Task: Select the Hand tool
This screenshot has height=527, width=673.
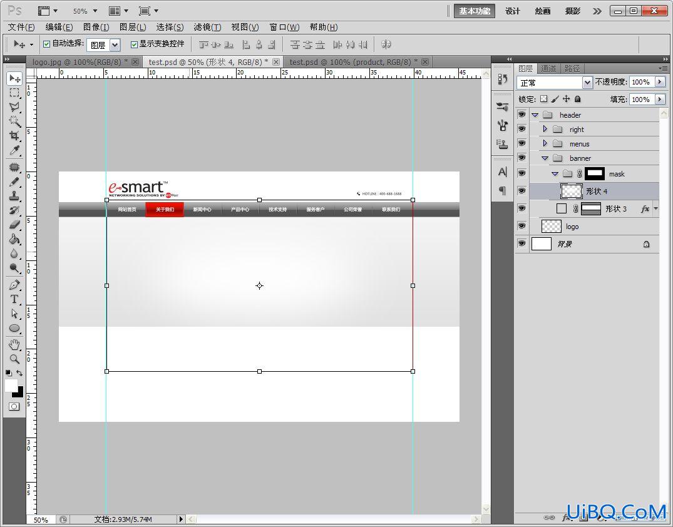Action: click(x=14, y=344)
